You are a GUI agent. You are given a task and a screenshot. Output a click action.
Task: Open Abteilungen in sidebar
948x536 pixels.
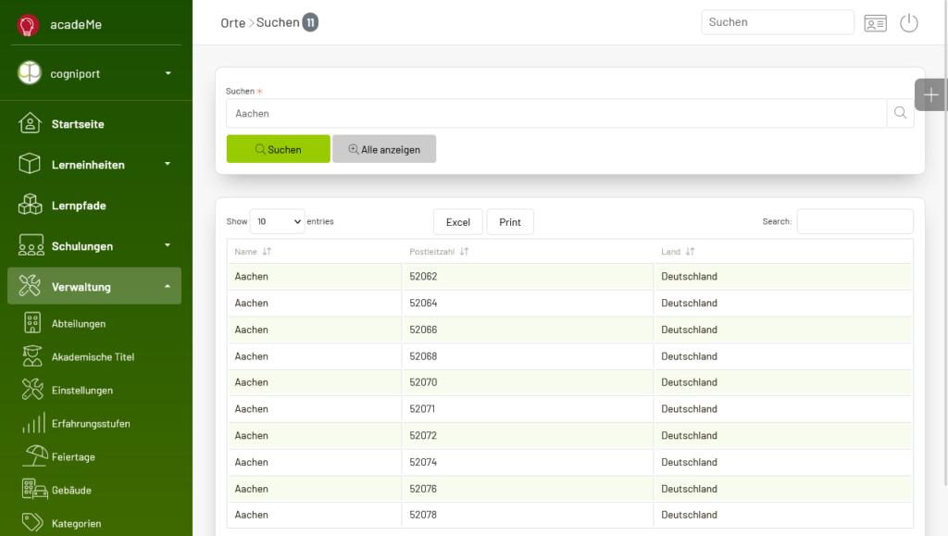coord(79,324)
